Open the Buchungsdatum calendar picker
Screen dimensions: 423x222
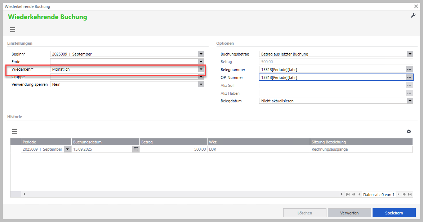click(135, 149)
